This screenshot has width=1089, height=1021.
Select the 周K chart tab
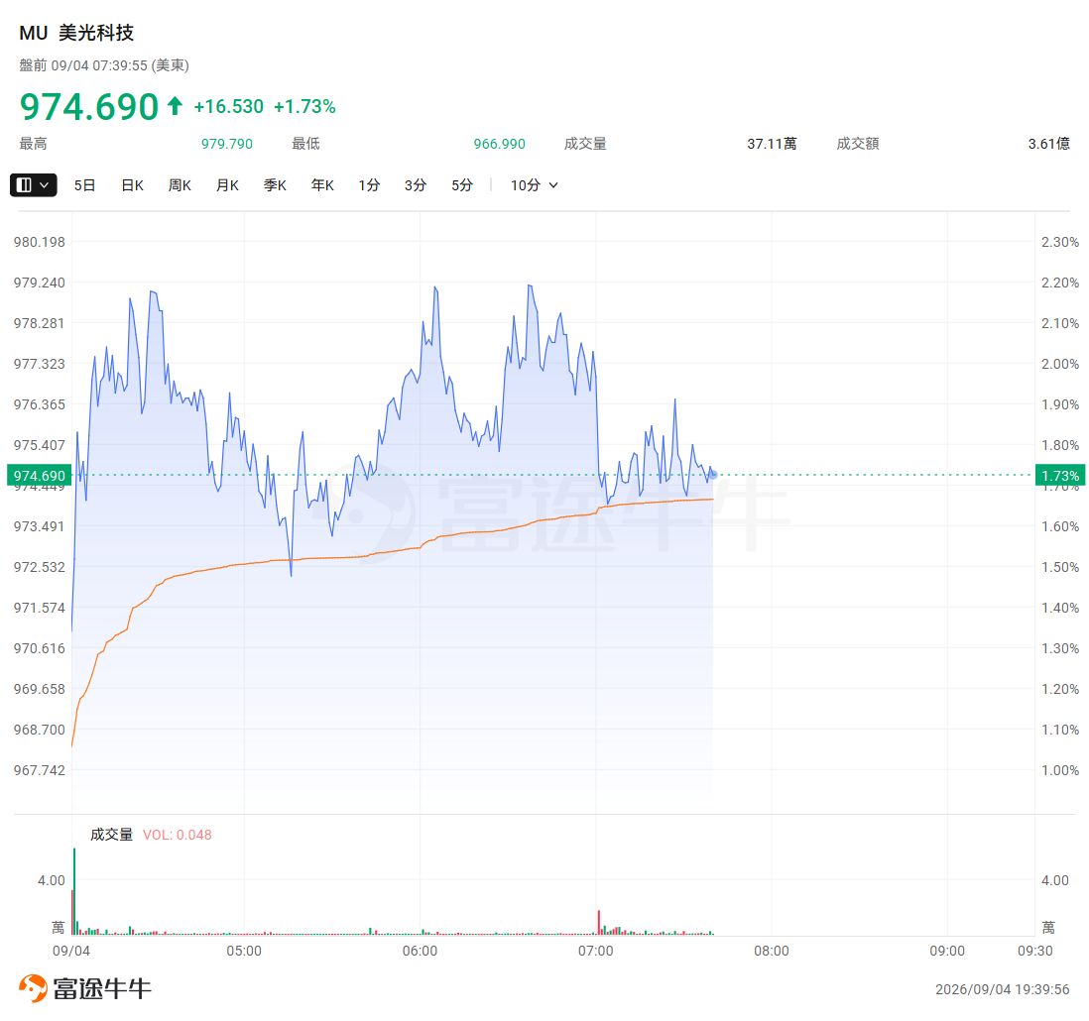coord(180,185)
